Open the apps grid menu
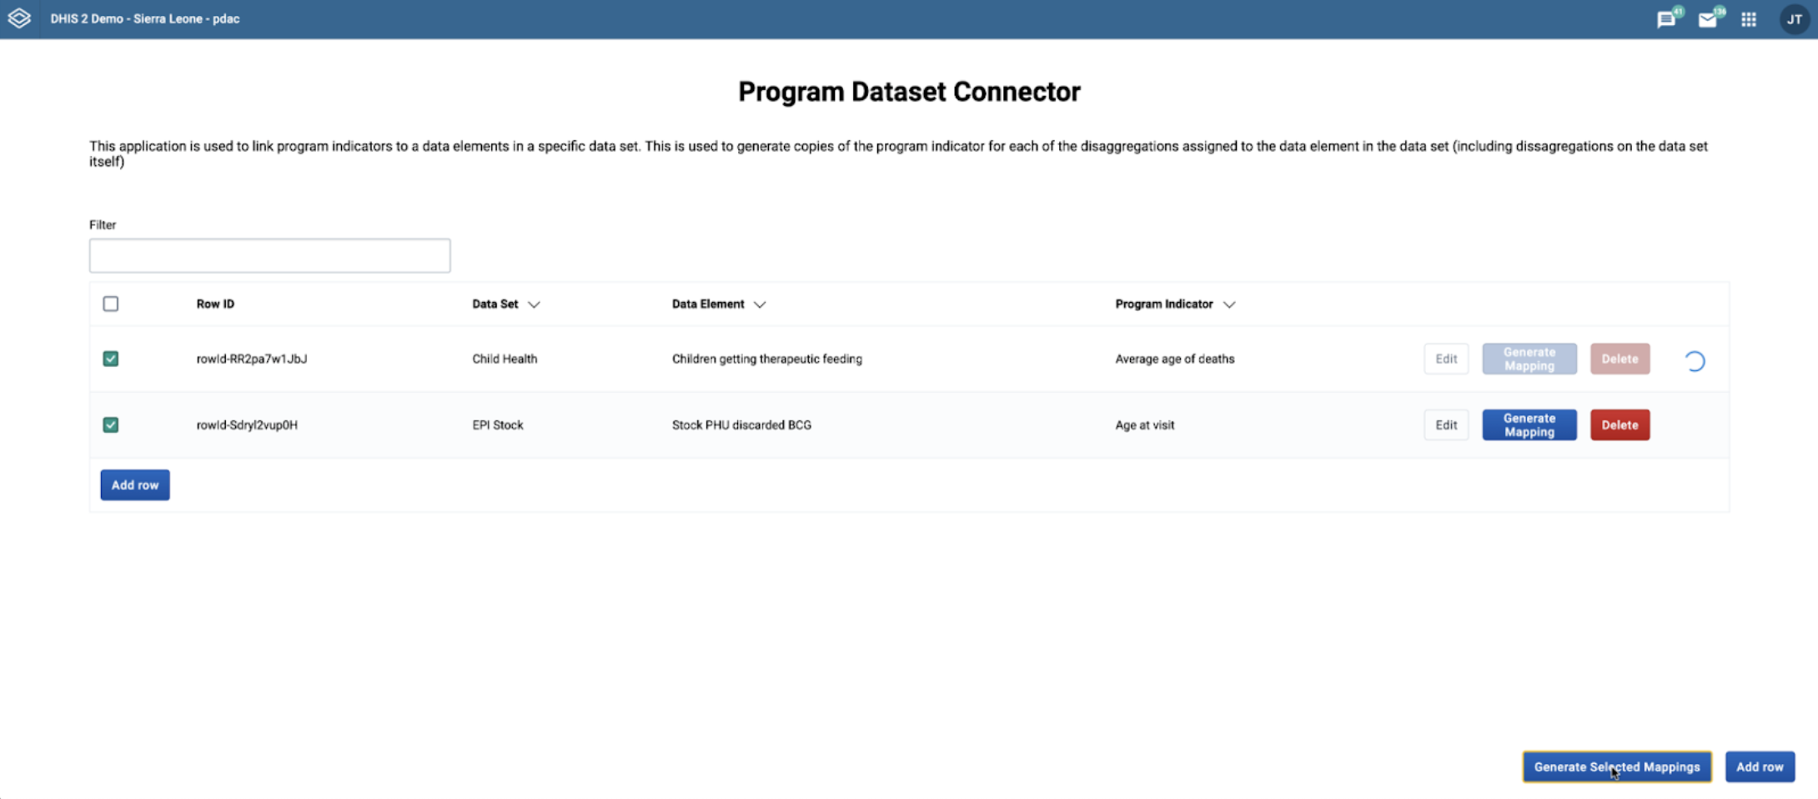 [x=1749, y=19]
